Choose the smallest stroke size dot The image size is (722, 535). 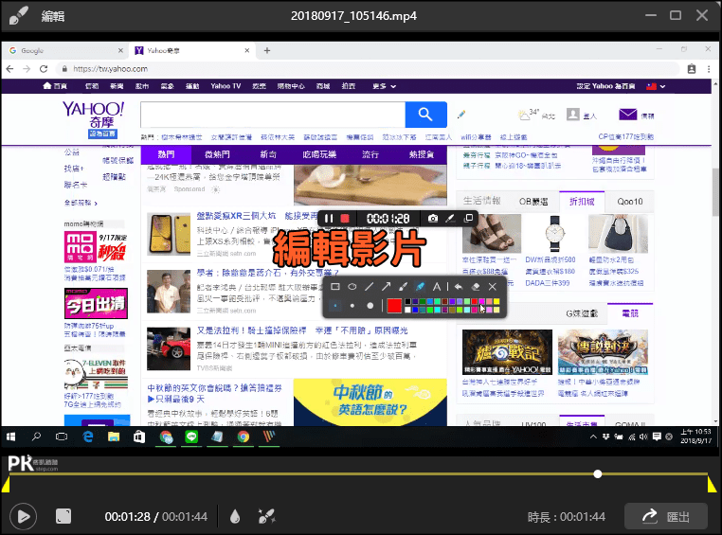pyautogui.click(x=335, y=306)
